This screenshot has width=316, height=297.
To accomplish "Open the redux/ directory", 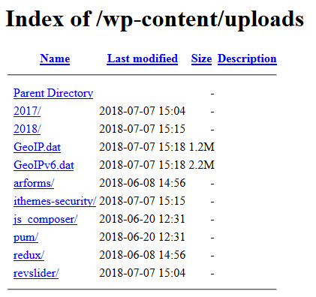I will point(29,255).
